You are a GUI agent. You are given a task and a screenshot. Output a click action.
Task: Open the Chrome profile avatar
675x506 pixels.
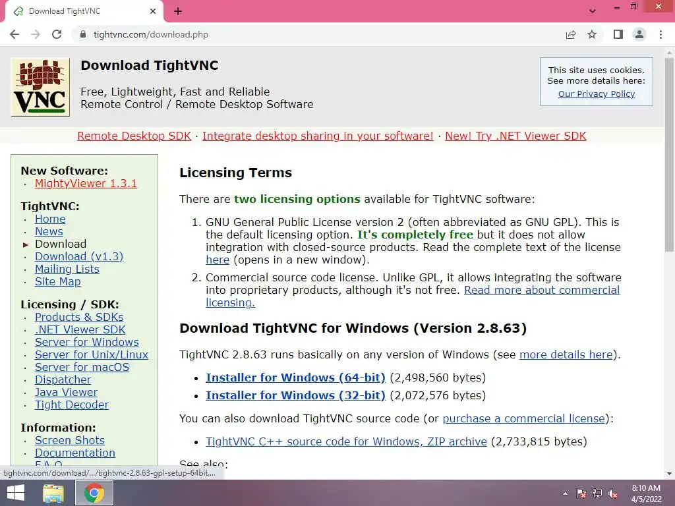point(639,34)
